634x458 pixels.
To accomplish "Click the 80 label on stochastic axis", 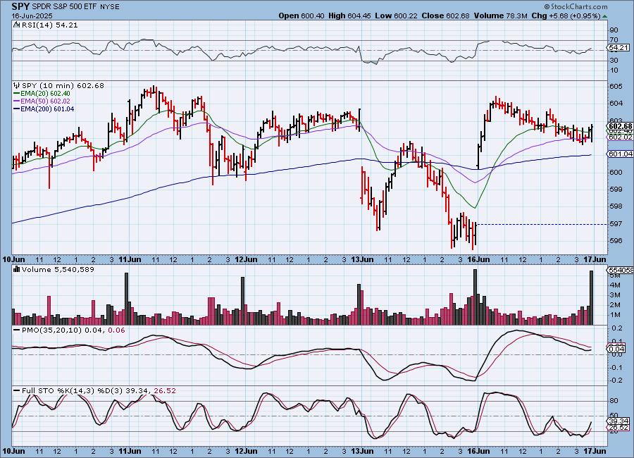I will coord(614,400).
